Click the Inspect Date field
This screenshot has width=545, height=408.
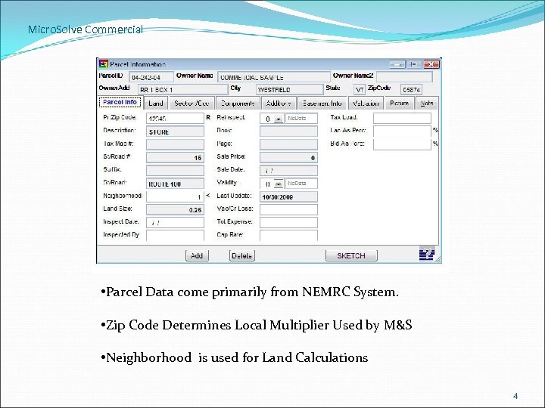tap(175, 222)
